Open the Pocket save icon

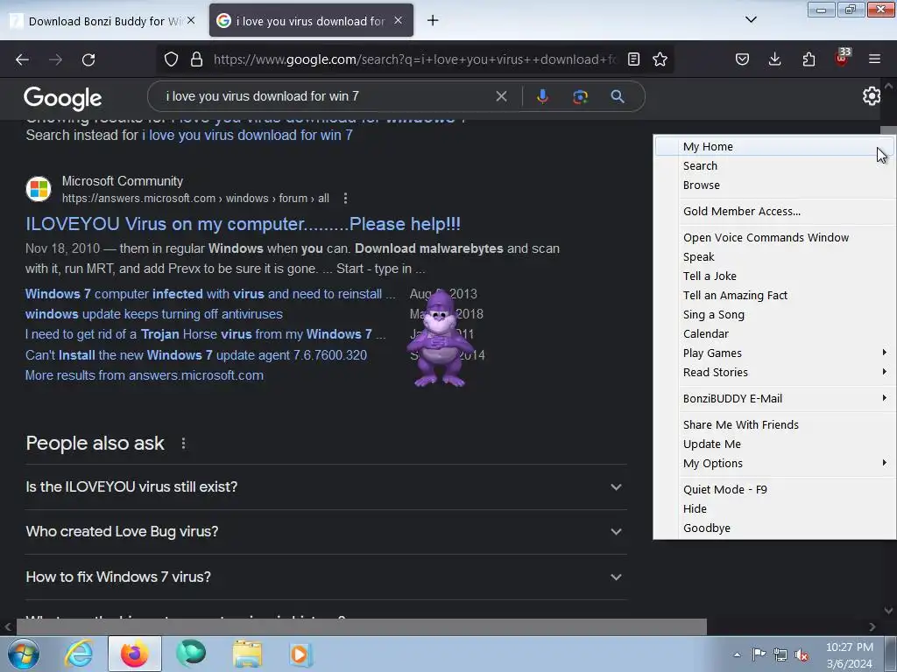tap(742, 59)
